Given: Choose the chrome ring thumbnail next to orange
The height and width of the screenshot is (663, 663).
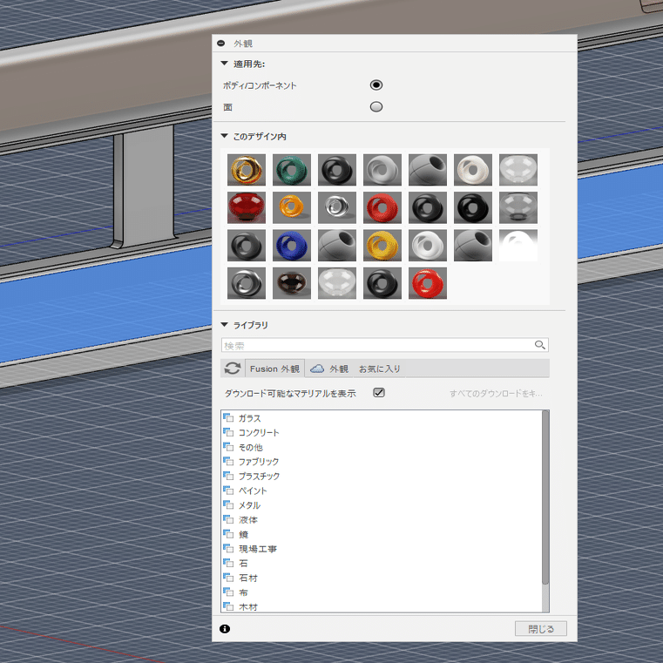Looking at the screenshot, I should 337,207.
